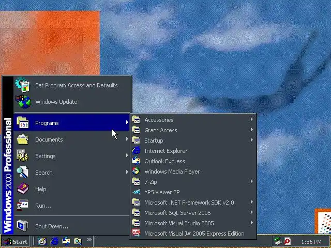Image resolution: width=331 pixels, height=248 pixels.
Task: Open Set Program Access and Defaults entry
Action: pos(72,85)
